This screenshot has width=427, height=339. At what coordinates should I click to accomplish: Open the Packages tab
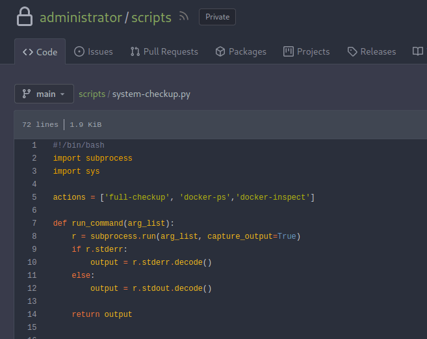point(240,51)
